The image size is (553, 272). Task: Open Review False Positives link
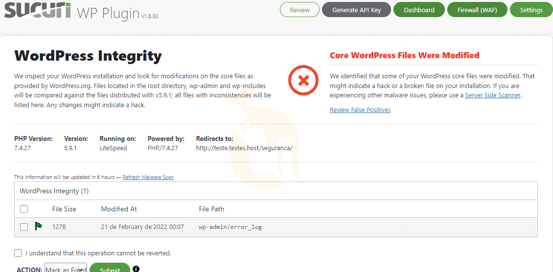point(360,110)
